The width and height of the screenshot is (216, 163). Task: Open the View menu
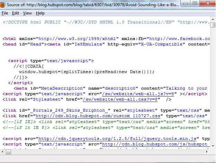(x=27, y=13)
